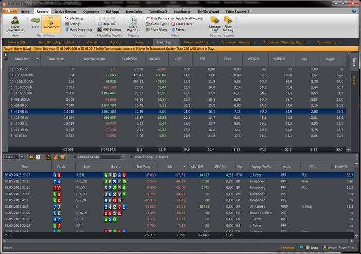The height and width of the screenshot is (254, 361).
Task: Open the NoteCaddy tab
Action: pyautogui.click(x=134, y=12)
